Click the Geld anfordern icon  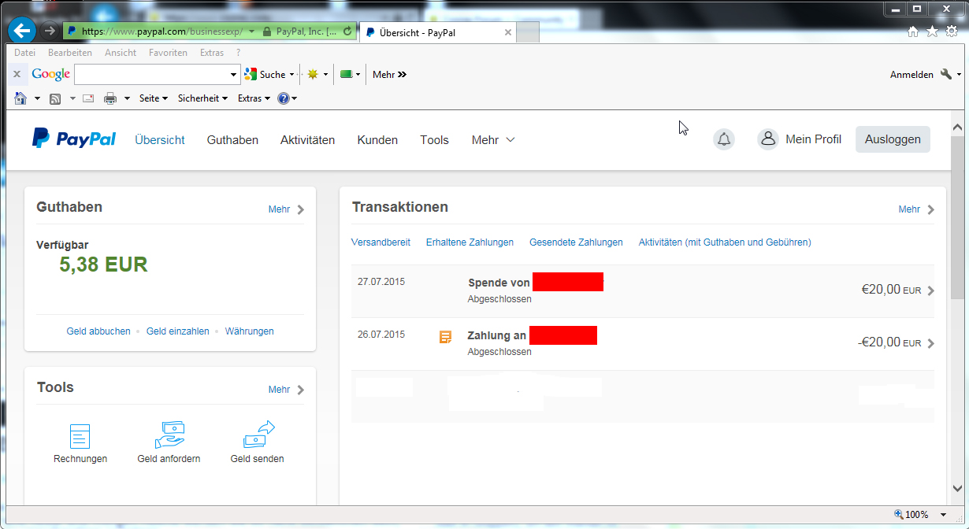tap(169, 436)
